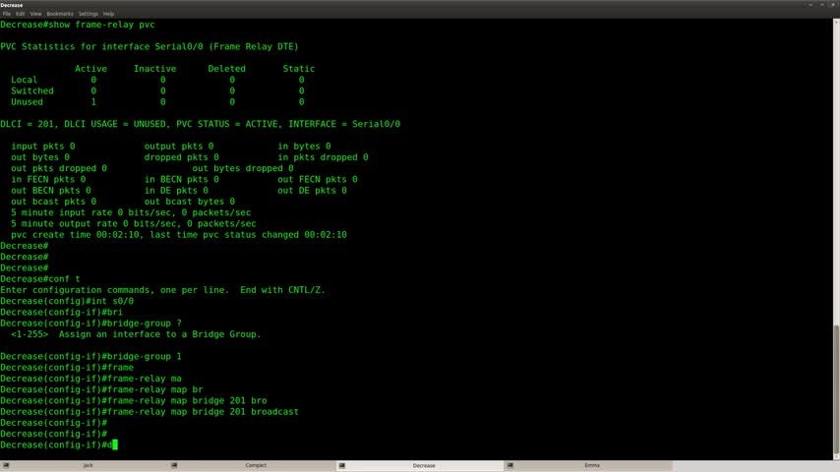Click 'input pkts 0' counter

point(43,147)
